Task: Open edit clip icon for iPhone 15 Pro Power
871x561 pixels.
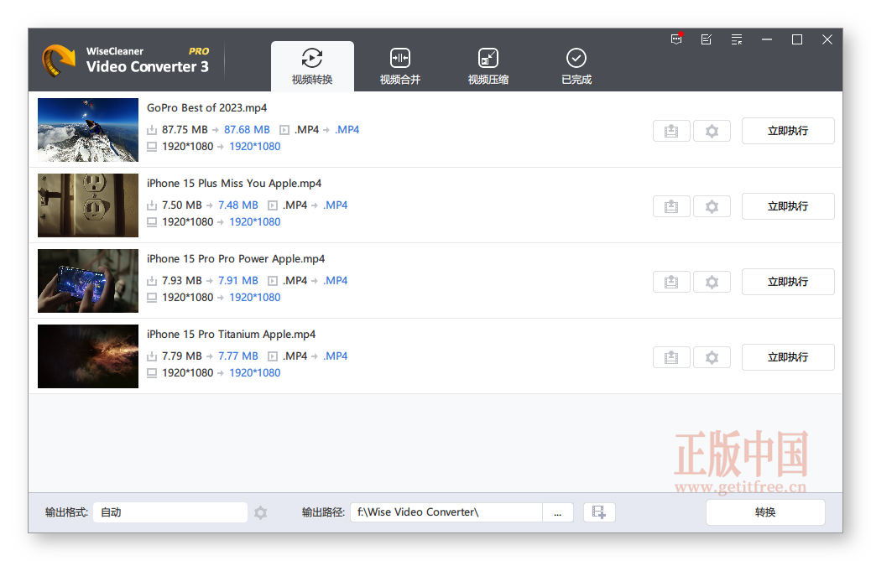Action: [671, 282]
